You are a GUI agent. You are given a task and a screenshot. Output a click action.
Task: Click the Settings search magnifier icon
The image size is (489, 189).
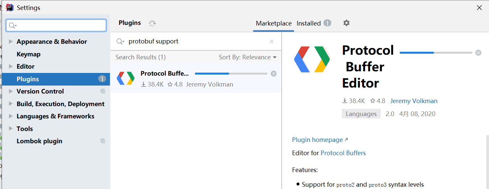tap(13, 26)
